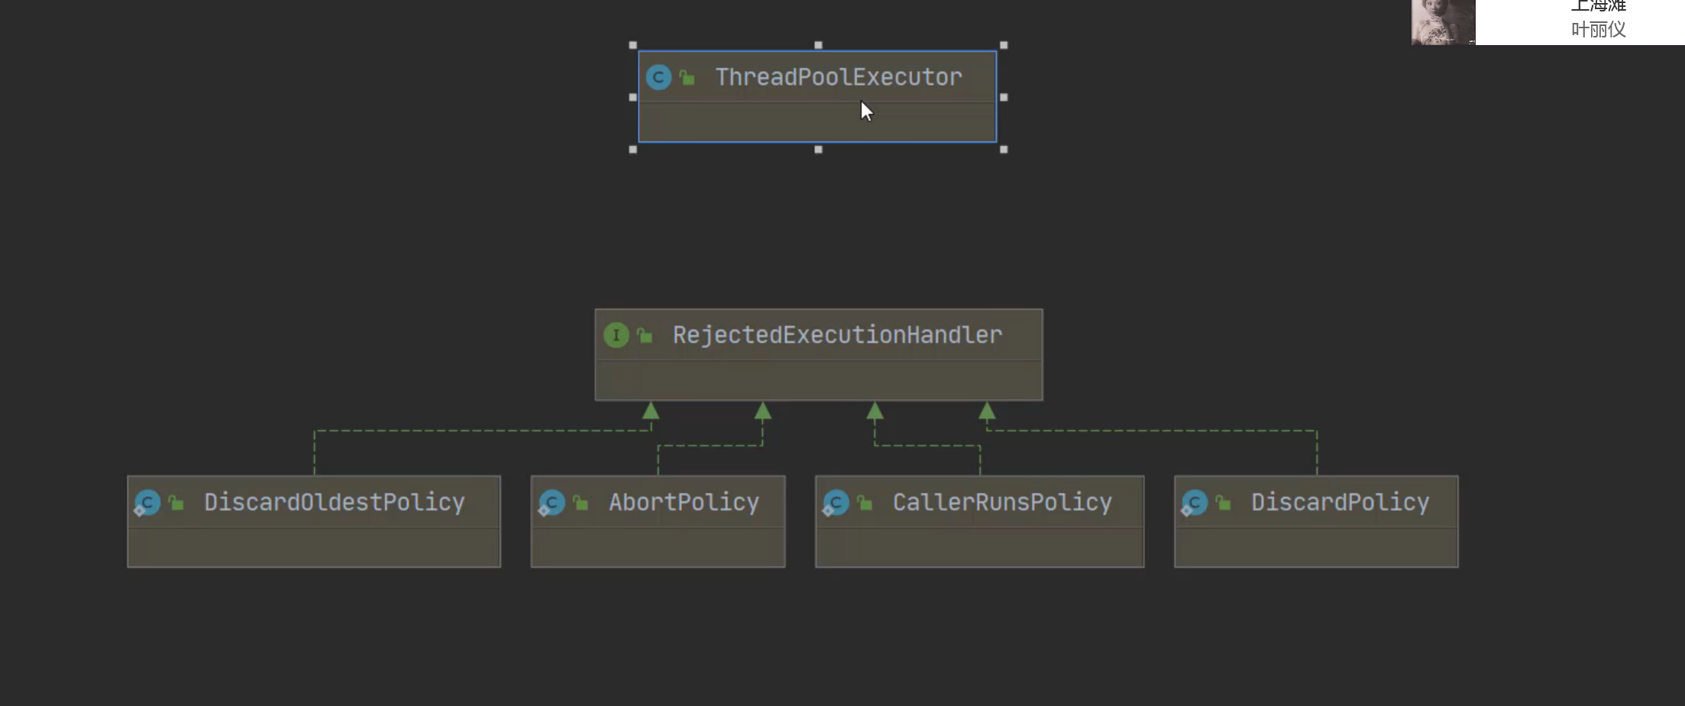Click the participant avatar thumbnail in the corner

1443,22
